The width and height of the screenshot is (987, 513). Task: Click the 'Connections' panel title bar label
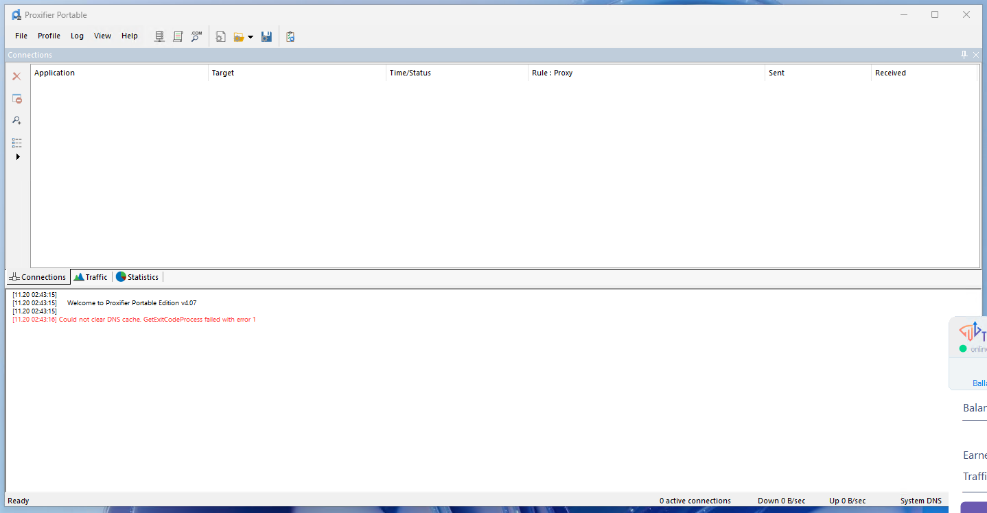30,55
